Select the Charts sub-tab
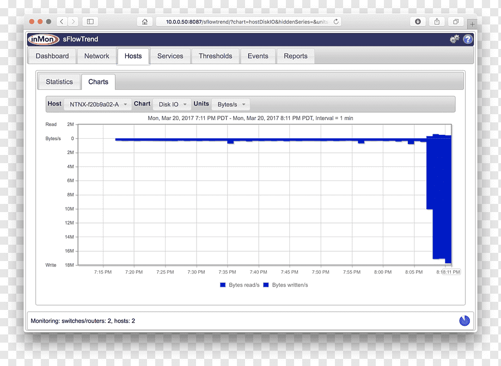 [x=98, y=82]
